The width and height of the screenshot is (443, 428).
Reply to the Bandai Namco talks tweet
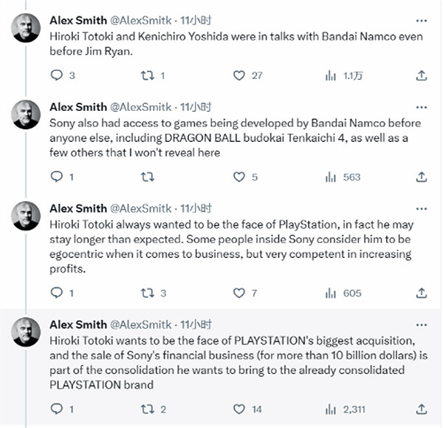58,75
